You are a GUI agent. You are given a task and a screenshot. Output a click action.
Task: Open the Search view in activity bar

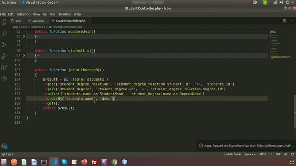(4, 33)
